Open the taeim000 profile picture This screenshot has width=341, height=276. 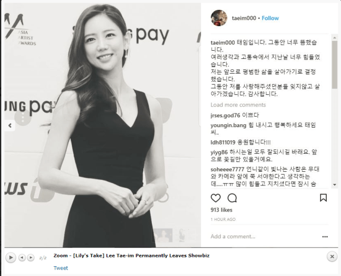click(219, 18)
